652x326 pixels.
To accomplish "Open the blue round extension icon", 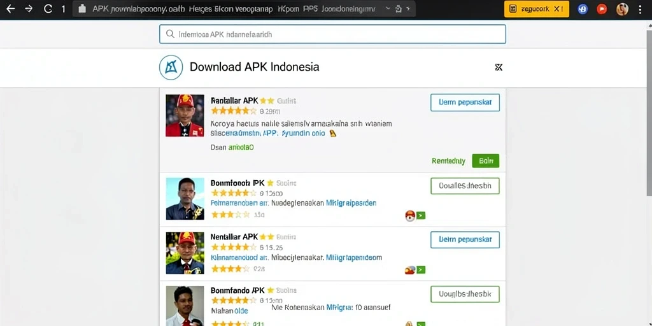I will (x=583, y=9).
